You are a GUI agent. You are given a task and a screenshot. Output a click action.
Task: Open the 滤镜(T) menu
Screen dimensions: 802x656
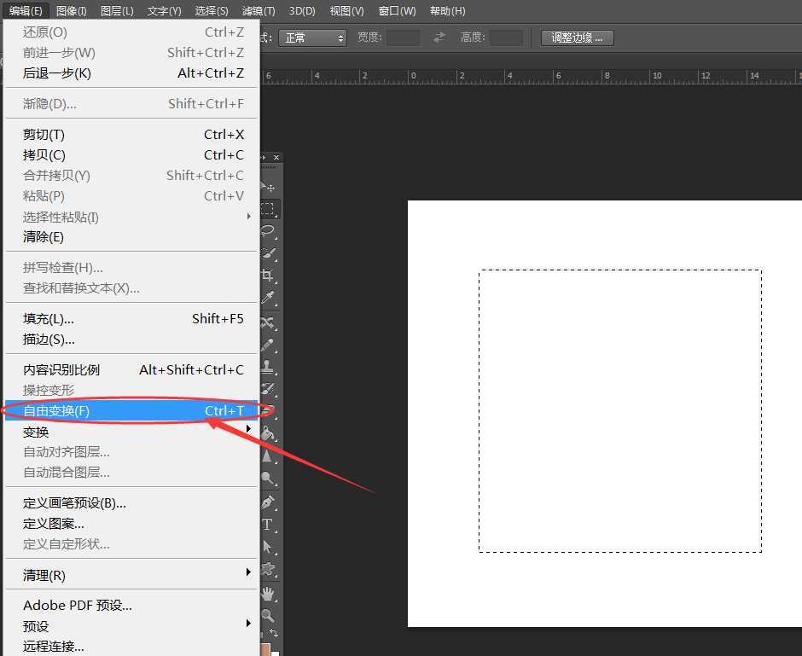[x=259, y=11]
